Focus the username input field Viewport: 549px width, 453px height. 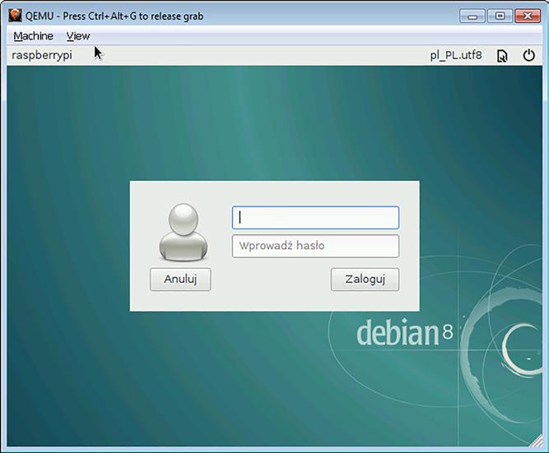[315, 218]
